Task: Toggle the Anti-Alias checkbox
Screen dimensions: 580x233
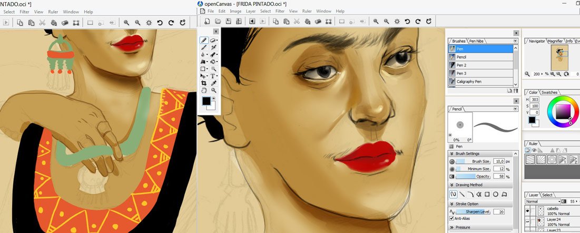Action: (x=451, y=219)
